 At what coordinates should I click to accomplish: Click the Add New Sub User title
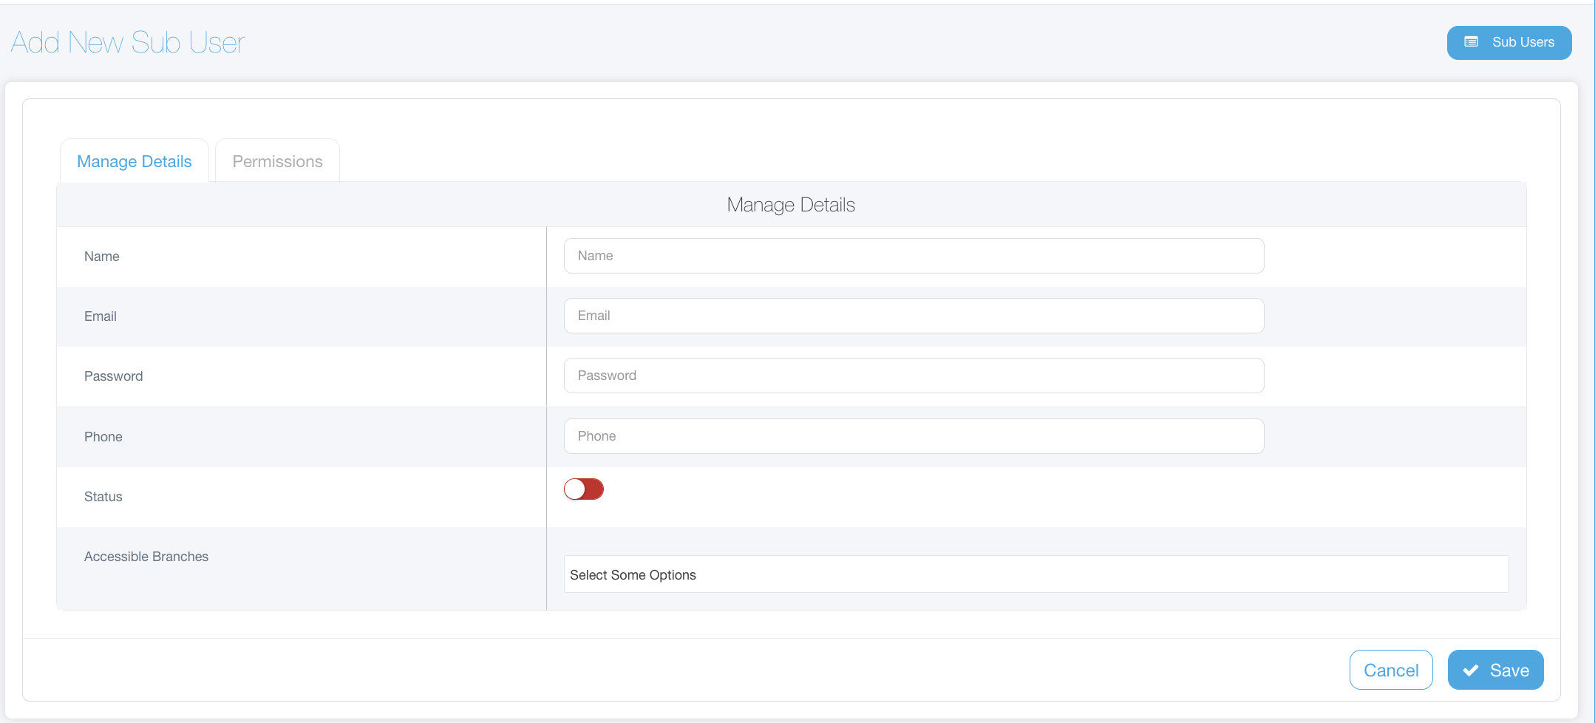(128, 43)
